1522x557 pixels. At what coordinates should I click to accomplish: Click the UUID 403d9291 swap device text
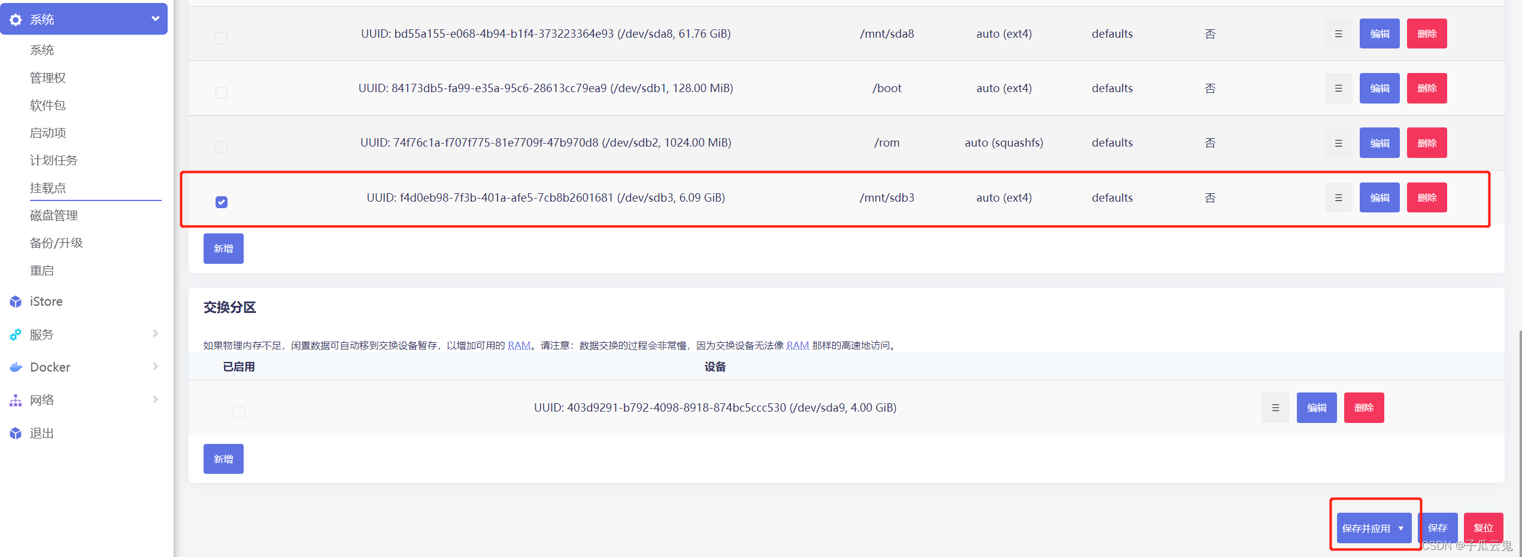coord(715,407)
